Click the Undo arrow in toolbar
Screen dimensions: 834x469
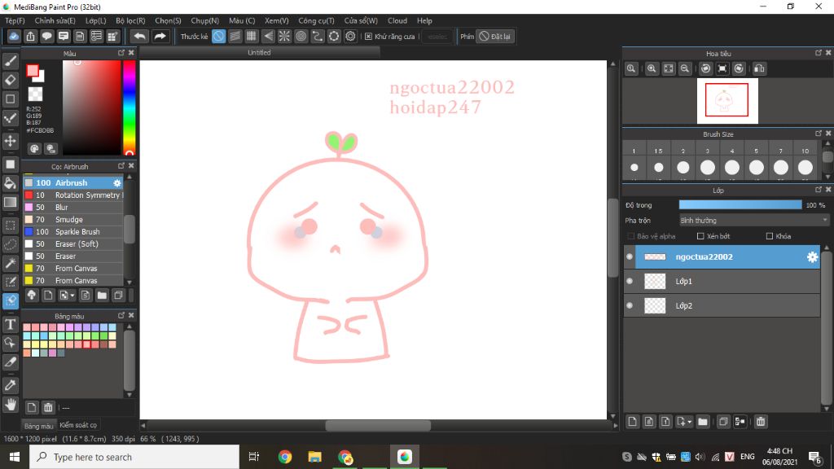point(140,36)
